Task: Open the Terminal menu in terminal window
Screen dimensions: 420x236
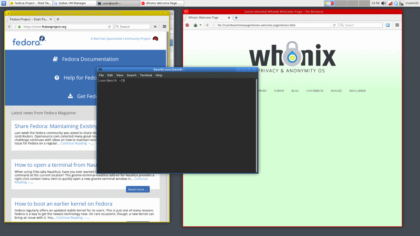Action: tap(146, 75)
